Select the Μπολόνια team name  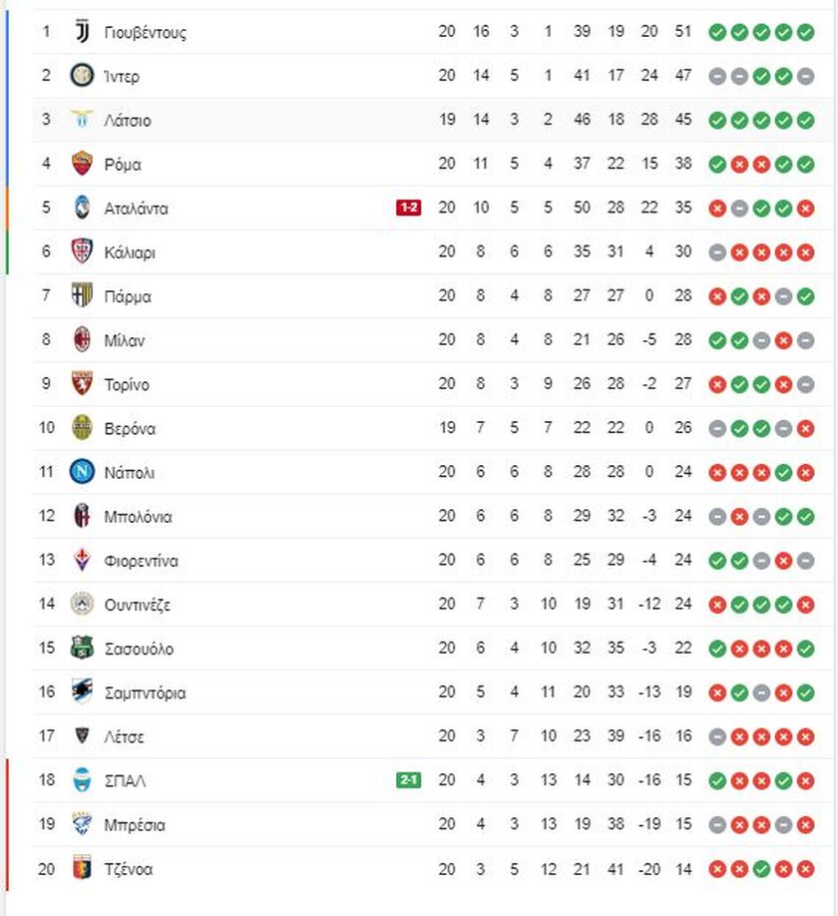click(x=139, y=517)
